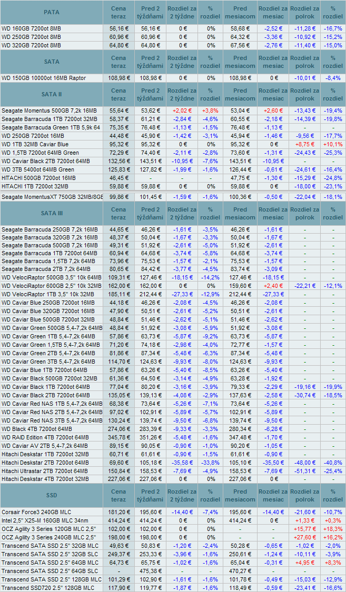Click the 97,02 € price of WD Caviar Red NAS 2TB
346x592 pixels.
[119, 412]
